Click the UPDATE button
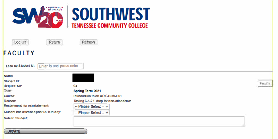The height and width of the screenshot is (139, 278). pyautogui.click(x=45, y=131)
